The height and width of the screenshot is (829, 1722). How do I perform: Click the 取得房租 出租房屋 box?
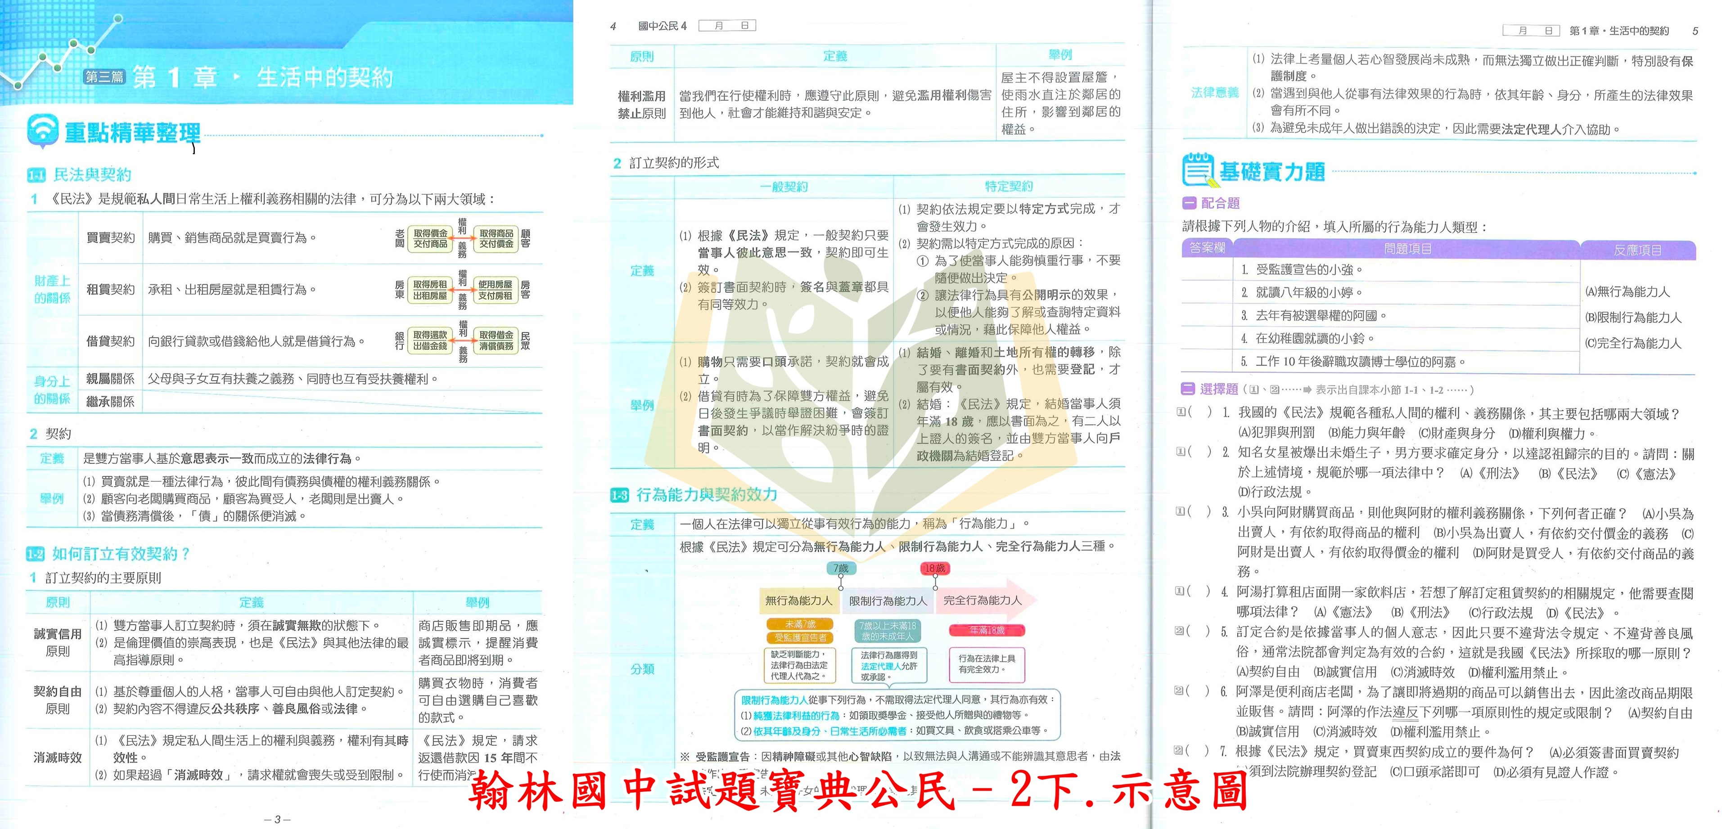click(430, 290)
